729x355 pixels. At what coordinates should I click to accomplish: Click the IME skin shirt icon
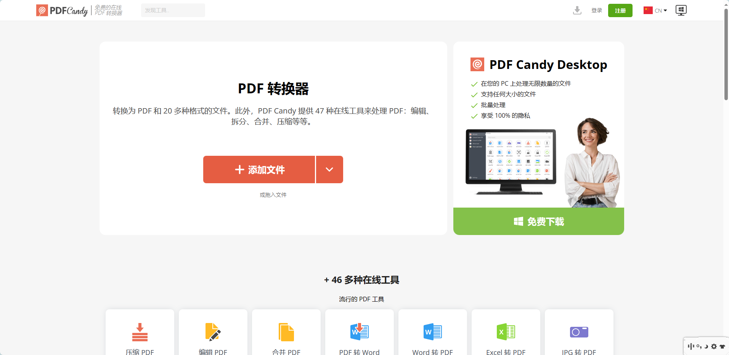click(x=722, y=346)
